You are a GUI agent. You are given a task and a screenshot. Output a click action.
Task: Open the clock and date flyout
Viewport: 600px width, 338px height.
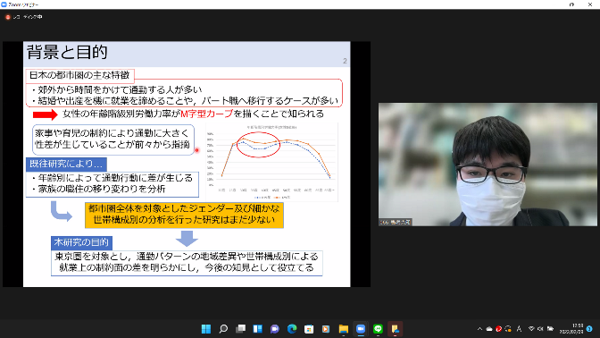(571, 329)
